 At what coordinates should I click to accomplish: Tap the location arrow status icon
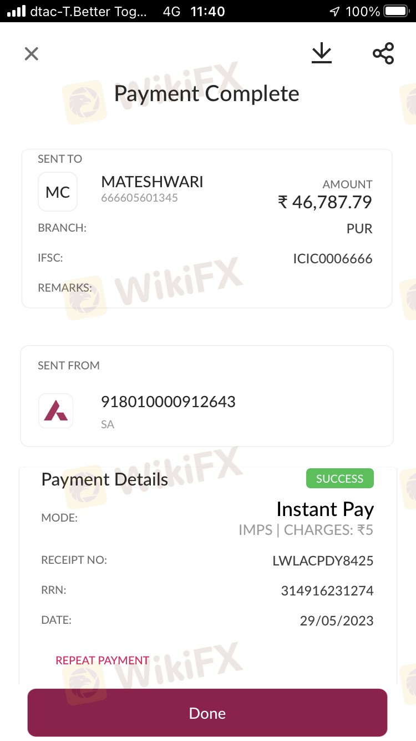(x=334, y=11)
